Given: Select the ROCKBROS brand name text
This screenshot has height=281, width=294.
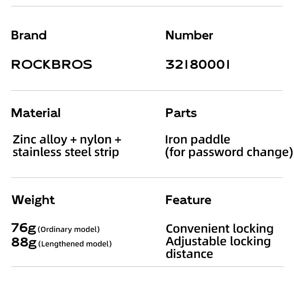Looking at the screenshot, I should point(51,65).
